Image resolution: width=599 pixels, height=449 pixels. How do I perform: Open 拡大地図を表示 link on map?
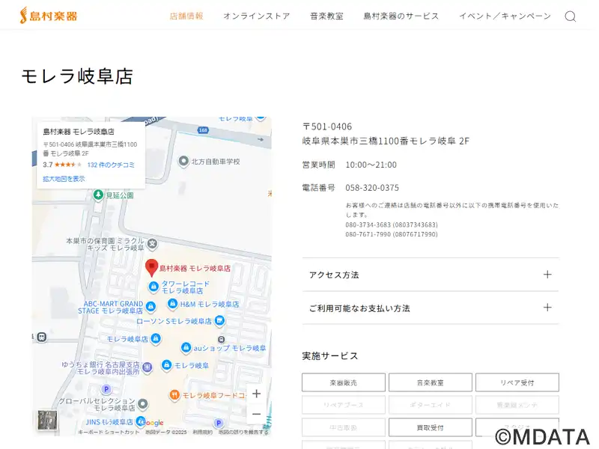pyautogui.click(x=64, y=179)
